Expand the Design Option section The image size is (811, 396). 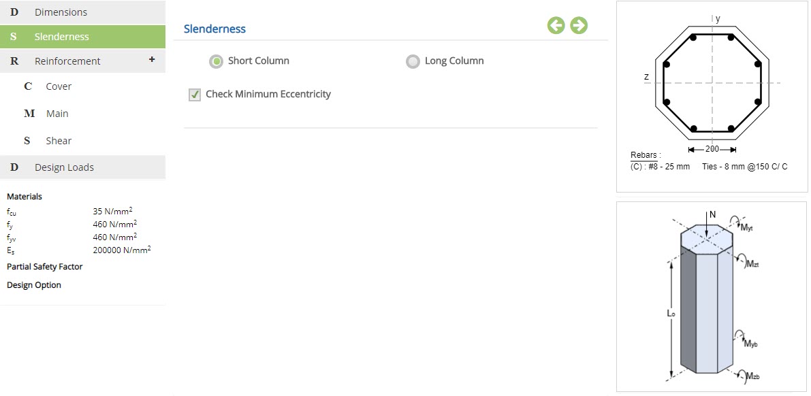click(33, 285)
